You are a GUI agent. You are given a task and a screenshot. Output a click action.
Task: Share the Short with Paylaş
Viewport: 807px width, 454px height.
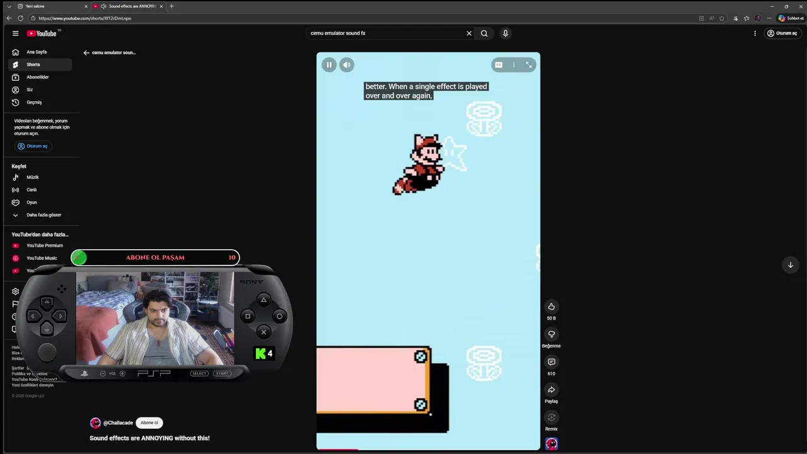(x=552, y=390)
